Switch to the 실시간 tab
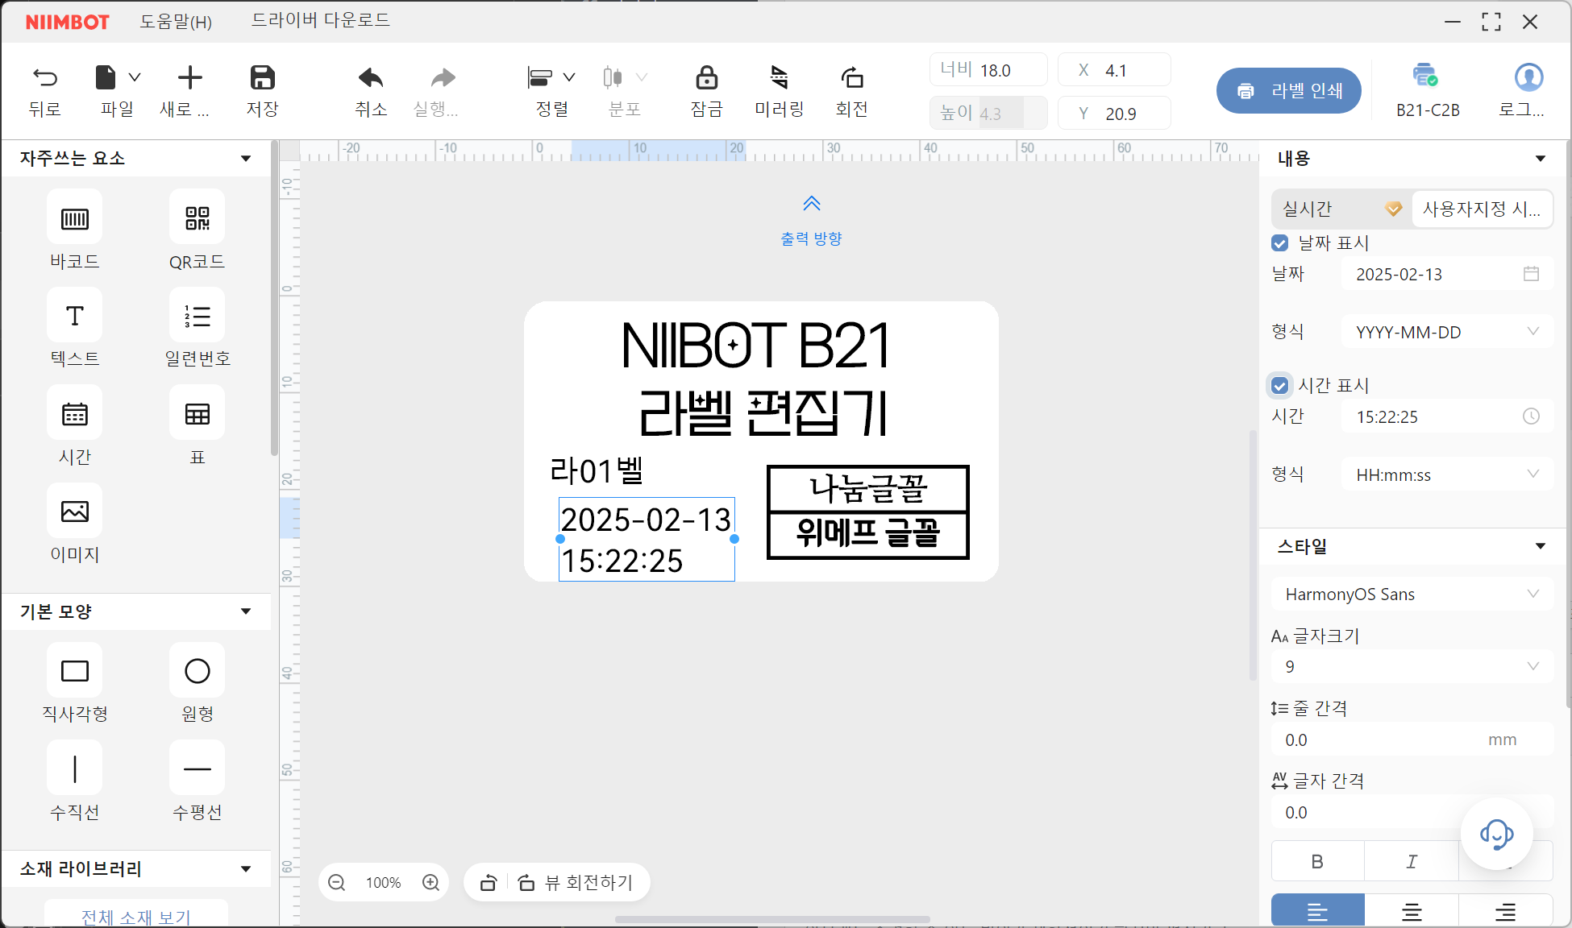 point(1340,209)
